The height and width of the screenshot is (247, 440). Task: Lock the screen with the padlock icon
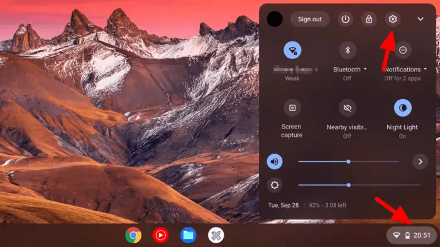tap(369, 19)
